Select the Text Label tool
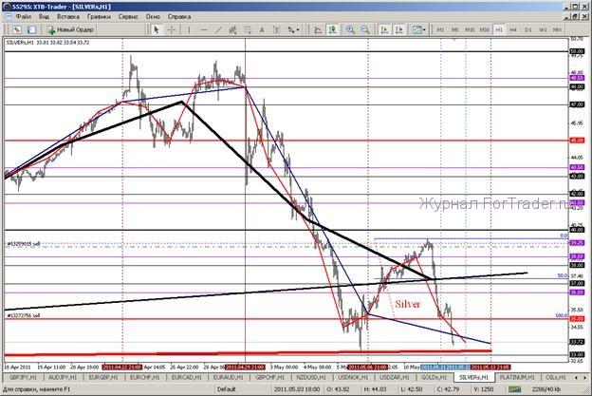The image size is (592, 396). point(276,29)
